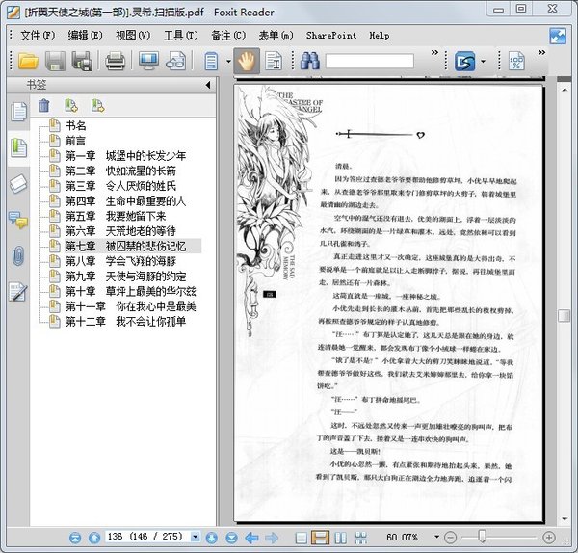578x553 pixels.
Task: Select bookmark 第五章 我要她留下来
Action: pos(116,216)
